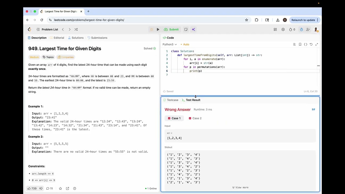Image resolution: width=345 pixels, height=194 pixels.
Task: Like the problem with thumbs up 739
Action: pyautogui.click(x=32, y=189)
